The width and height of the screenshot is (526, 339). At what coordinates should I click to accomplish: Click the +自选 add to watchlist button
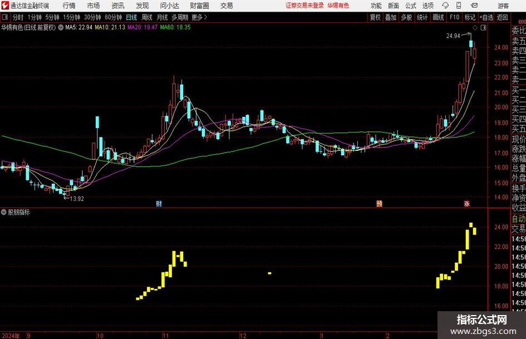(486, 17)
